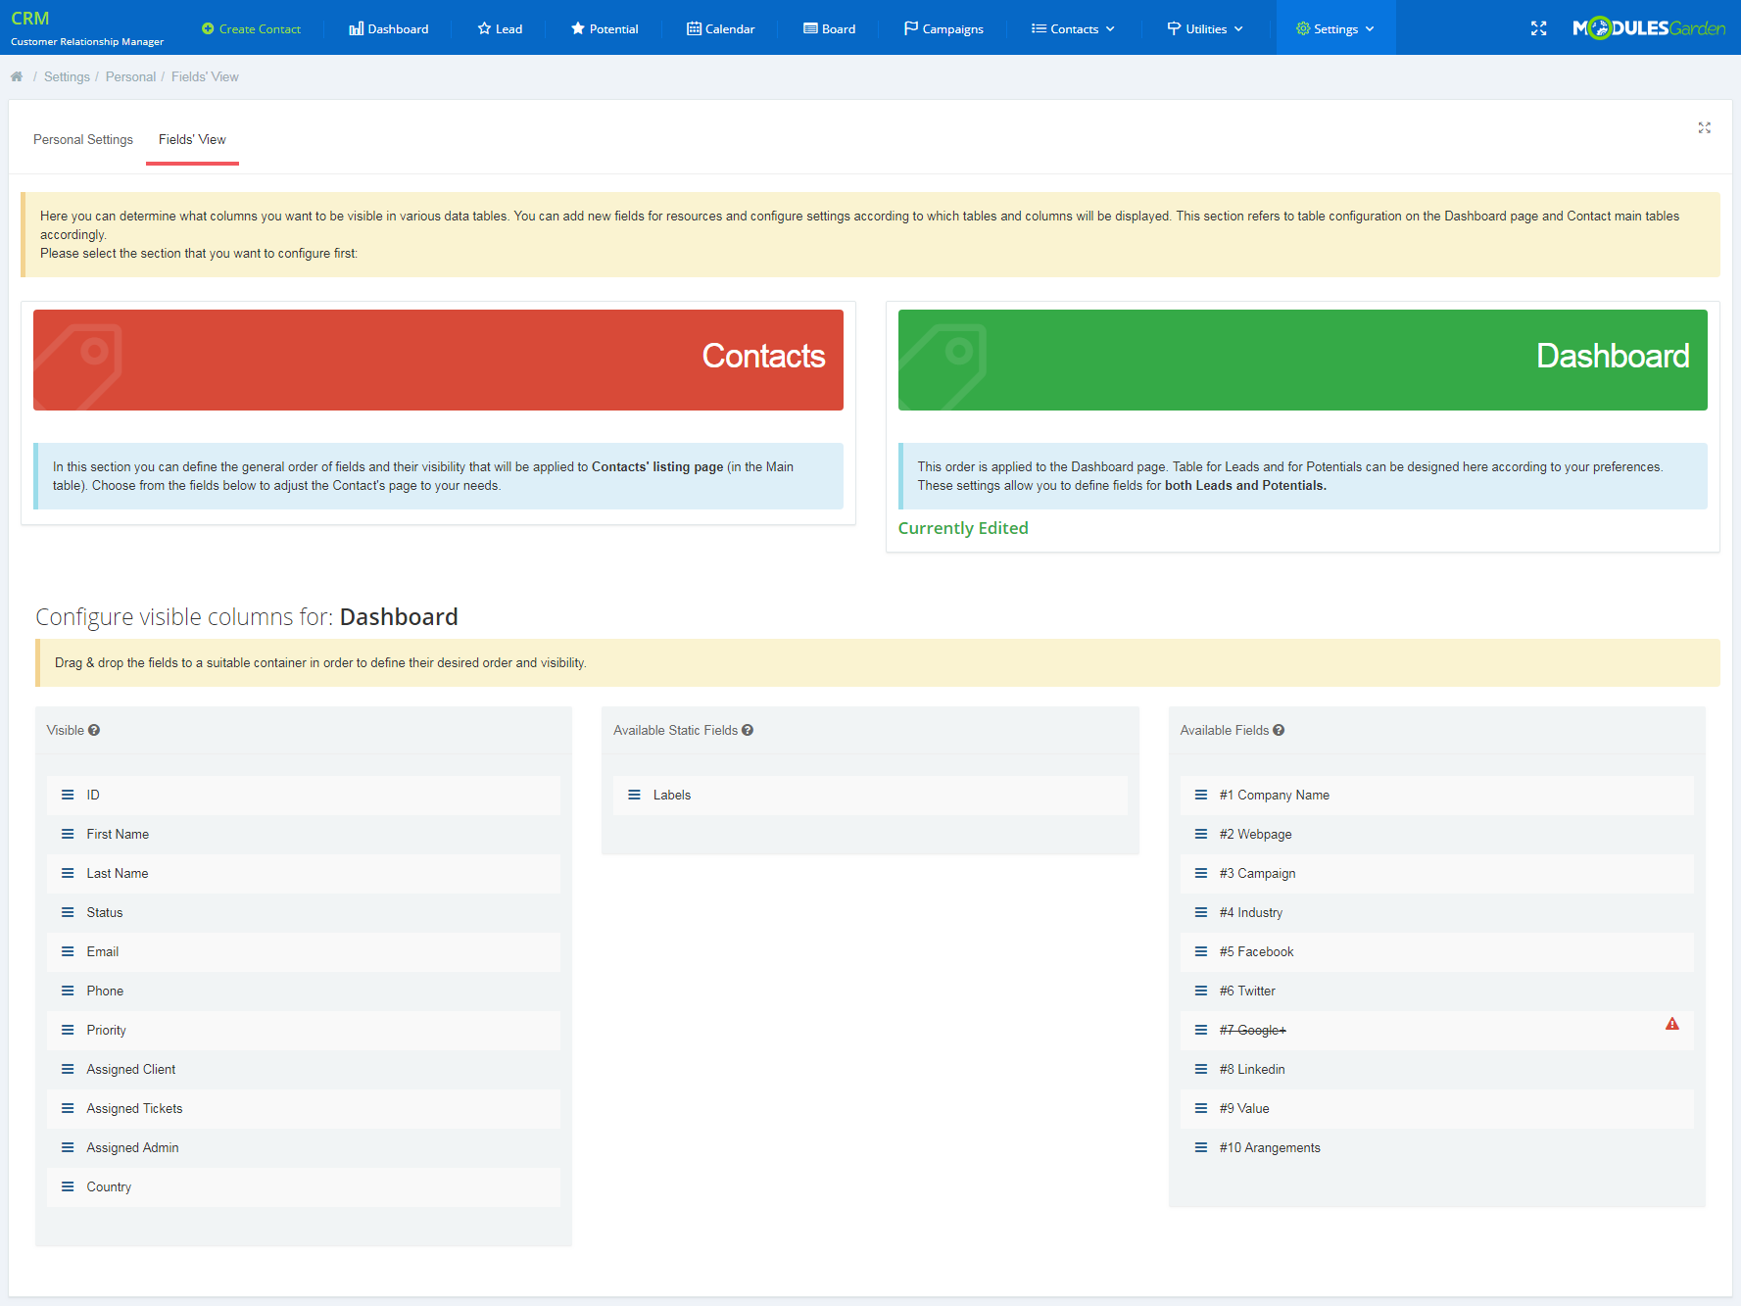
Task: Click the ModulesGarden logo
Action: click(1649, 28)
